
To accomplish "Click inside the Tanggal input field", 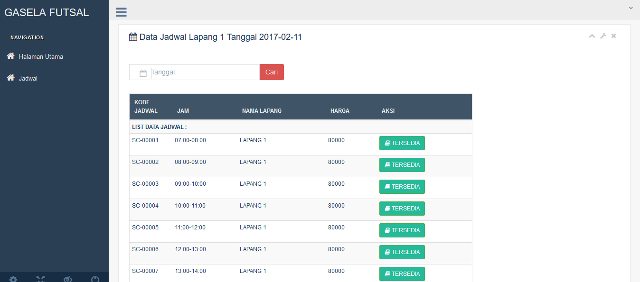I will point(199,72).
